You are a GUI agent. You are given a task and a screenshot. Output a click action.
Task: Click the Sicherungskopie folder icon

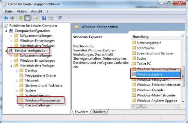point(134,43)
